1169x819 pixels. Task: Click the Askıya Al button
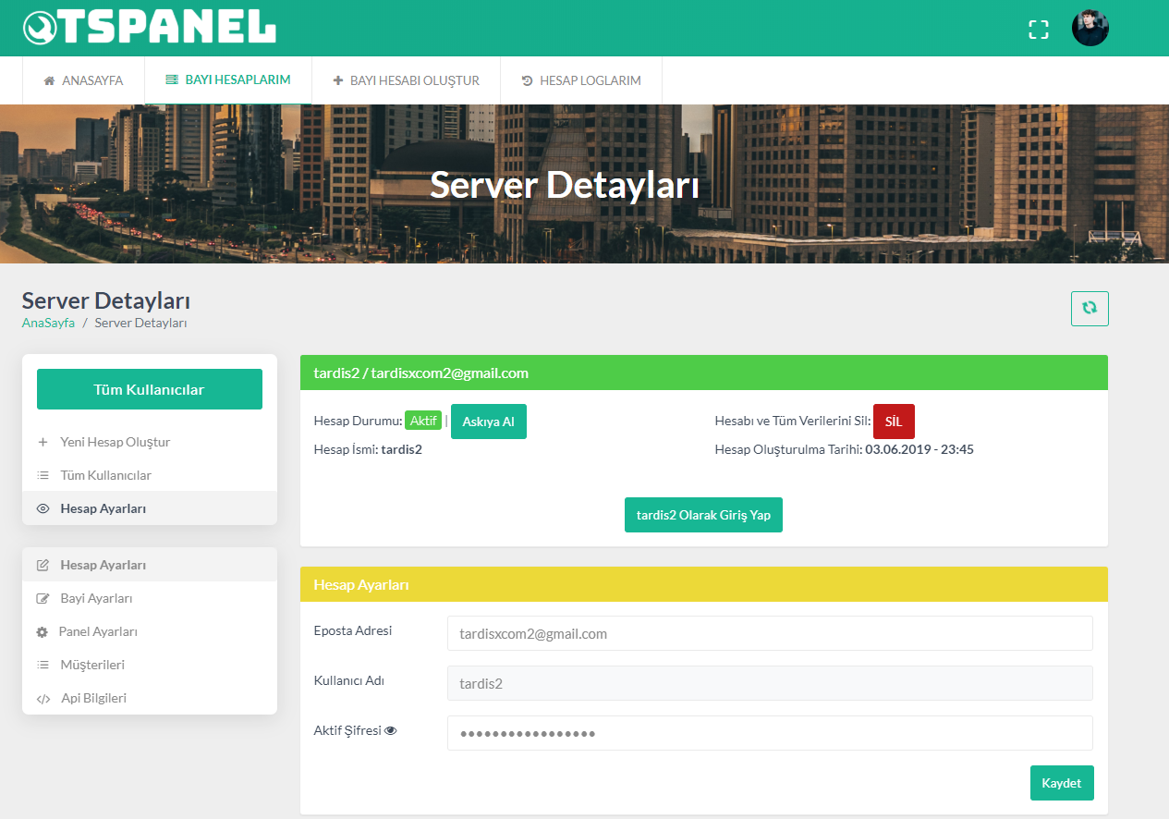[x=489, y=422]
